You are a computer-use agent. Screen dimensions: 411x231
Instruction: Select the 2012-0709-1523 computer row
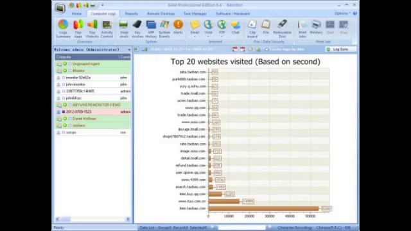(92, 112)
